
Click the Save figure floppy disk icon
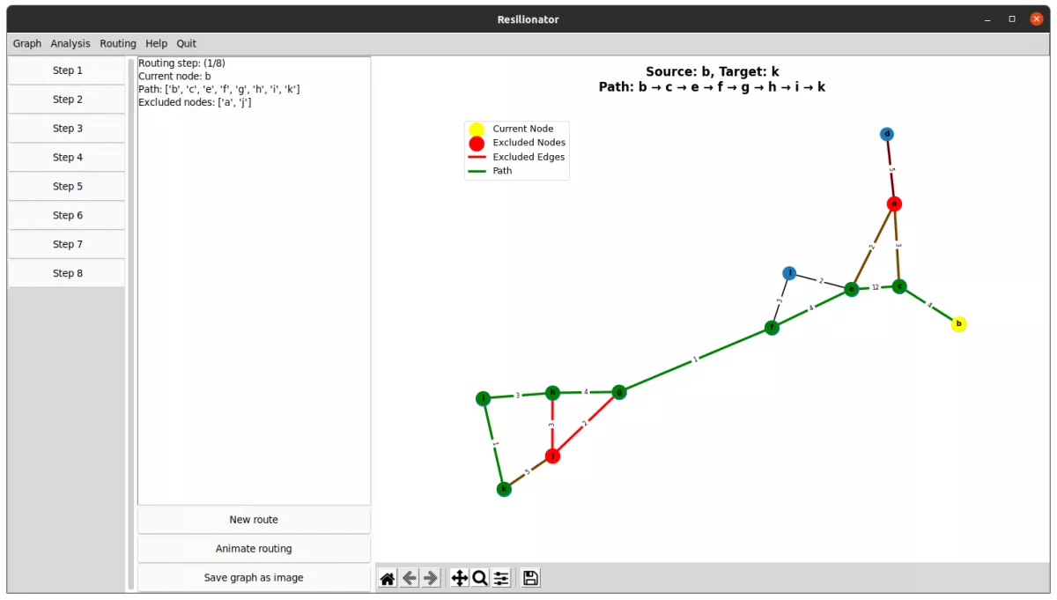[530, 578]
